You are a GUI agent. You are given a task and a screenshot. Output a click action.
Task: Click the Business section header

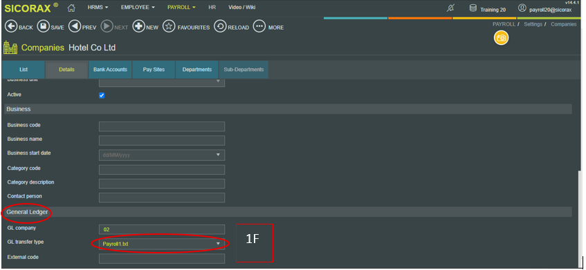tap(288, 109)
